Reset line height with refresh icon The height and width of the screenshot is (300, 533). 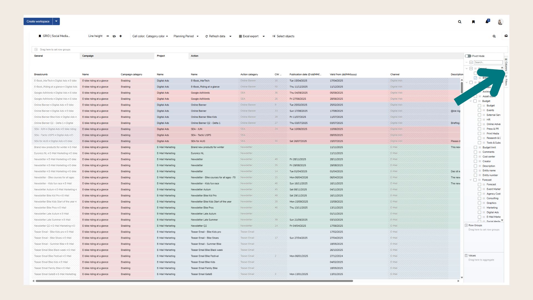click(114, 36)
